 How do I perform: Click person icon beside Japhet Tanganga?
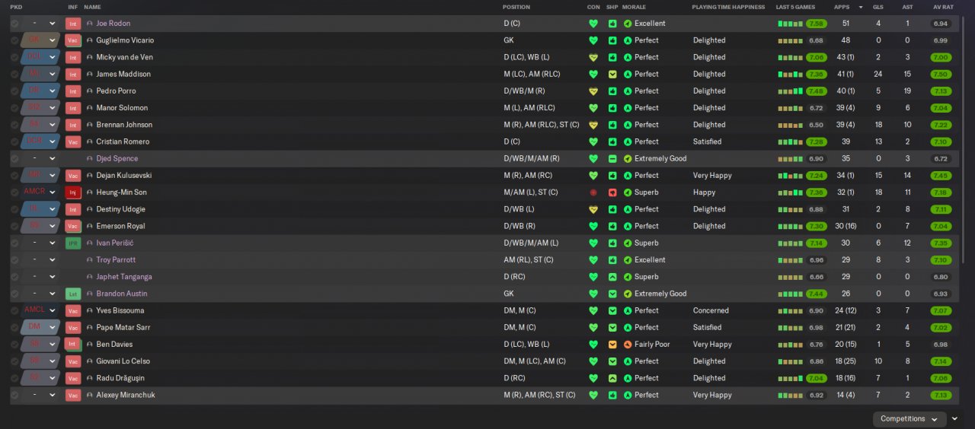[90, 277]
